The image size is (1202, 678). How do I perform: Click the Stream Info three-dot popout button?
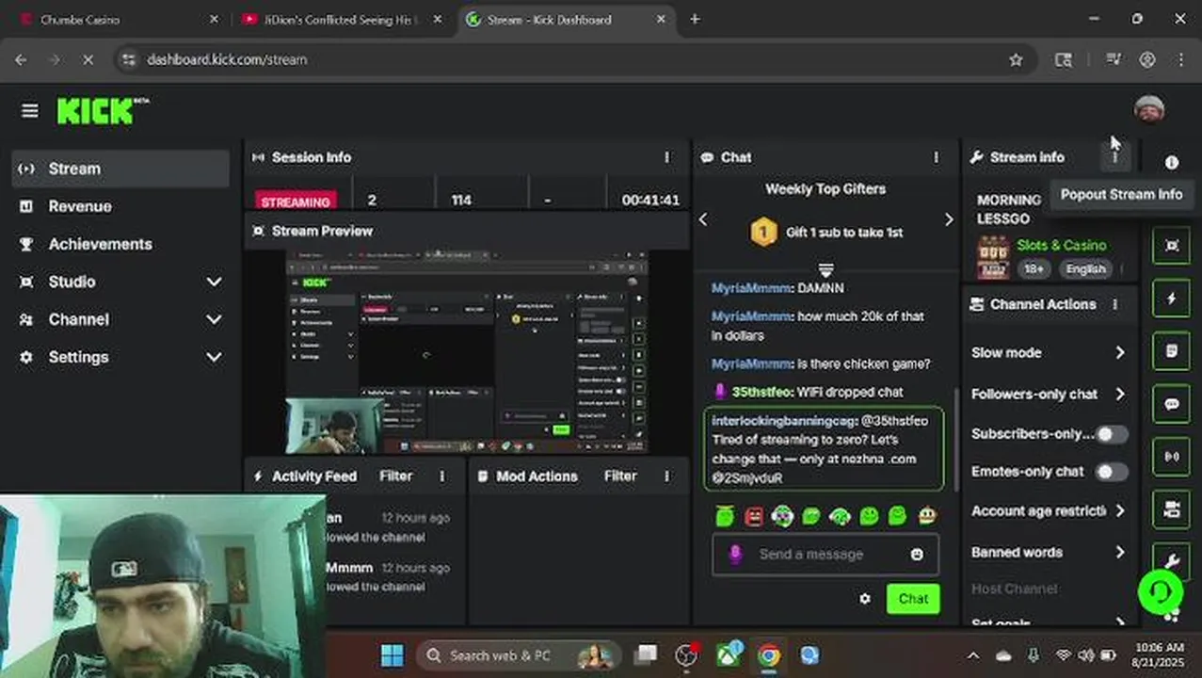click(1114, 157)
